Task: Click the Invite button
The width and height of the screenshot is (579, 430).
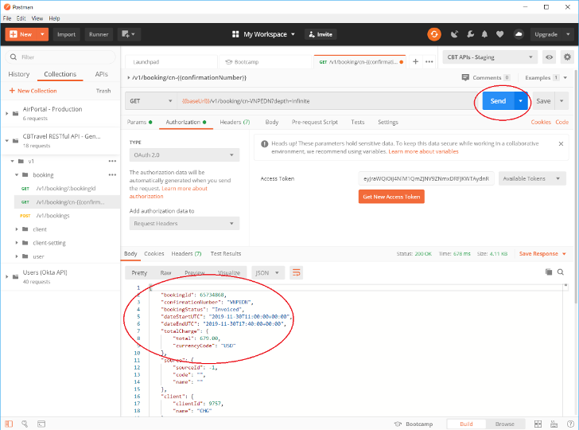Action: coord(321,34)
